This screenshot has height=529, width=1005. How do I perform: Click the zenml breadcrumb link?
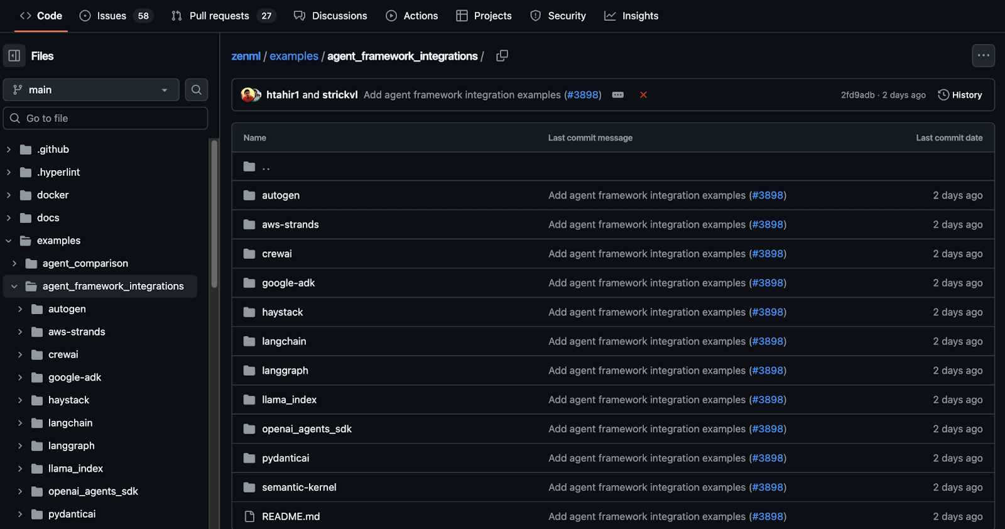coord(246,56)
